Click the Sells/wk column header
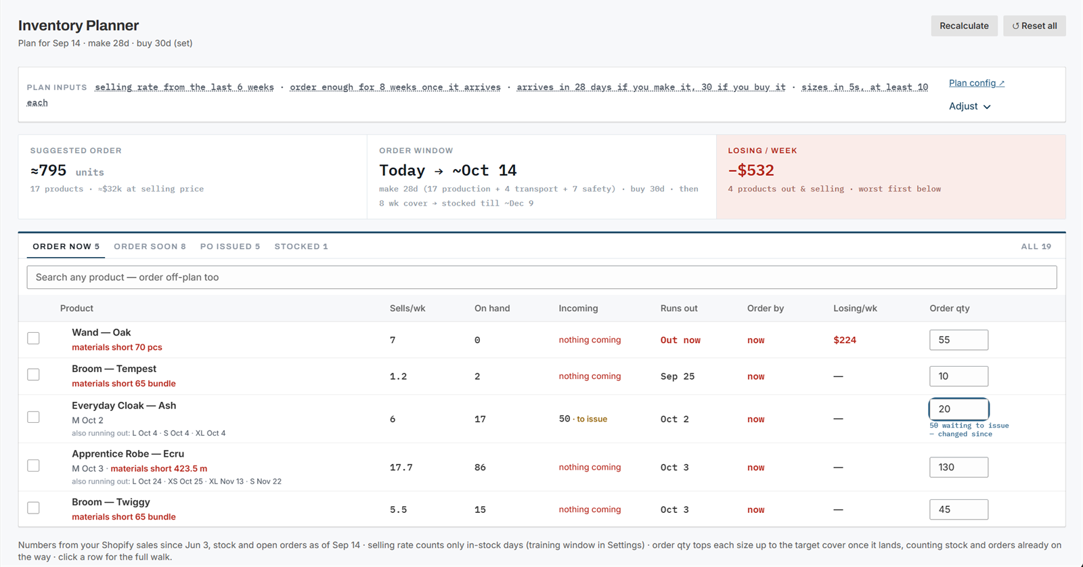Viewport: 1083px width, 567px height. coord(407,308)
